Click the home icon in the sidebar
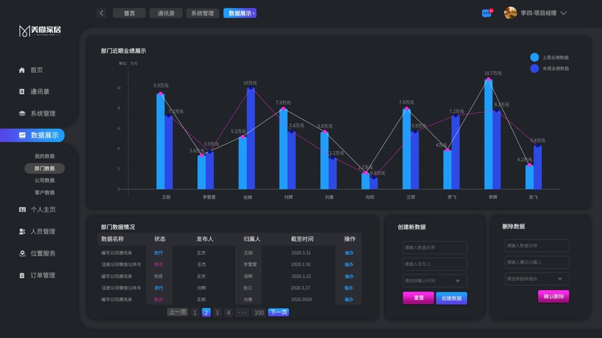 [x=22, y=70]
